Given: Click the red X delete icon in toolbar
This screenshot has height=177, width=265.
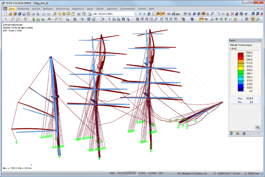Looking at the screenshot, I should click(232, 14).
